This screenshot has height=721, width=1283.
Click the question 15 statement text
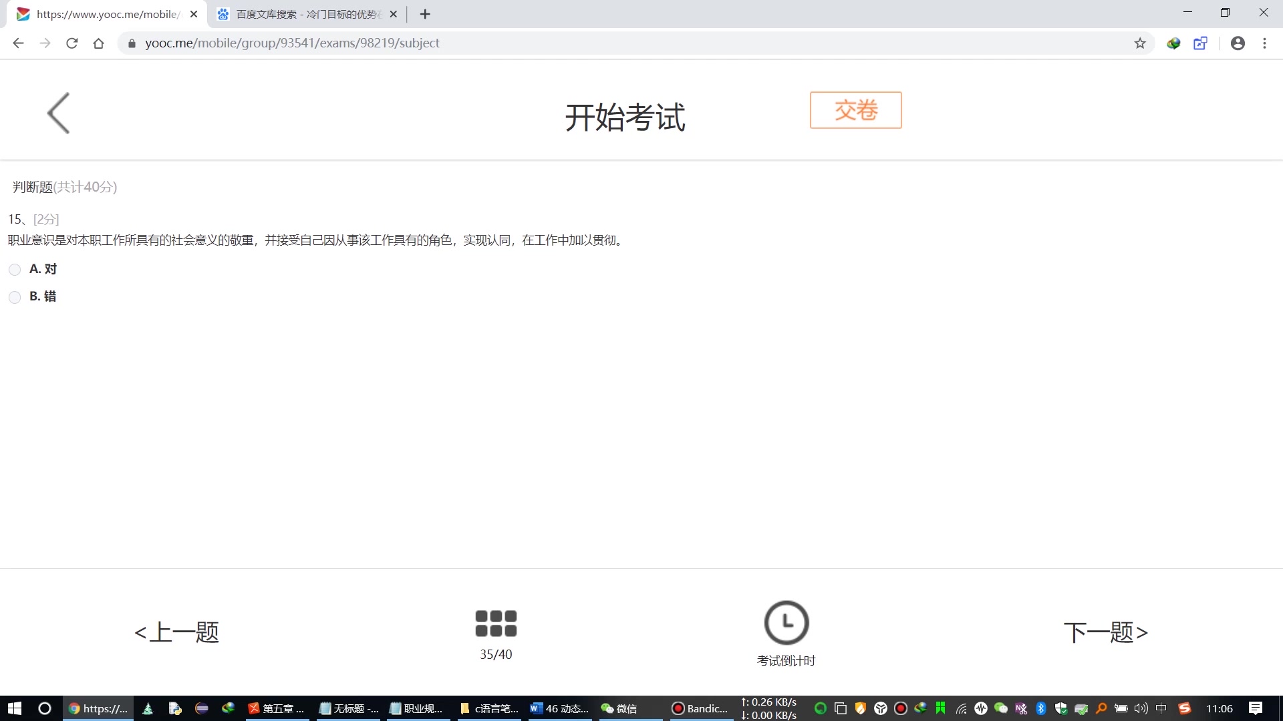(317, 240)
